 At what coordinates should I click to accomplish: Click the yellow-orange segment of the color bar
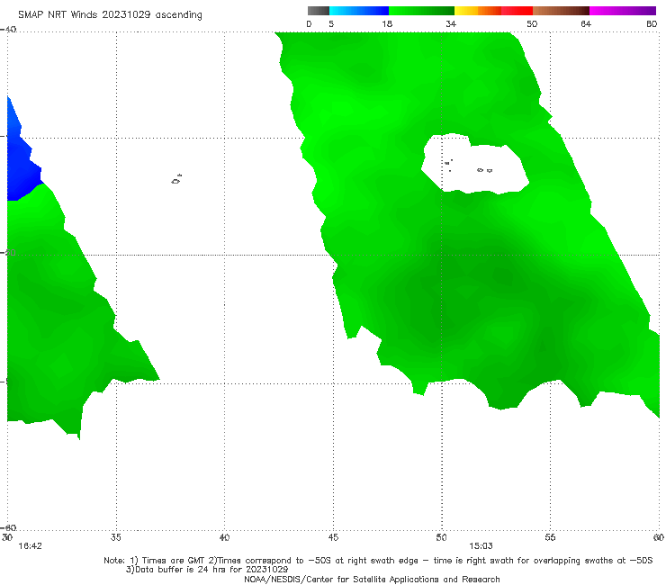(478, 11)
